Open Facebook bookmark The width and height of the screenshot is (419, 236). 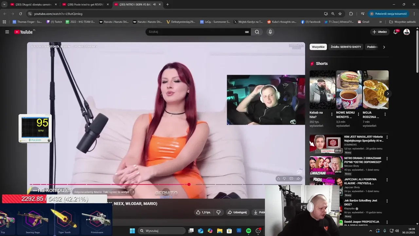(311, 22)
